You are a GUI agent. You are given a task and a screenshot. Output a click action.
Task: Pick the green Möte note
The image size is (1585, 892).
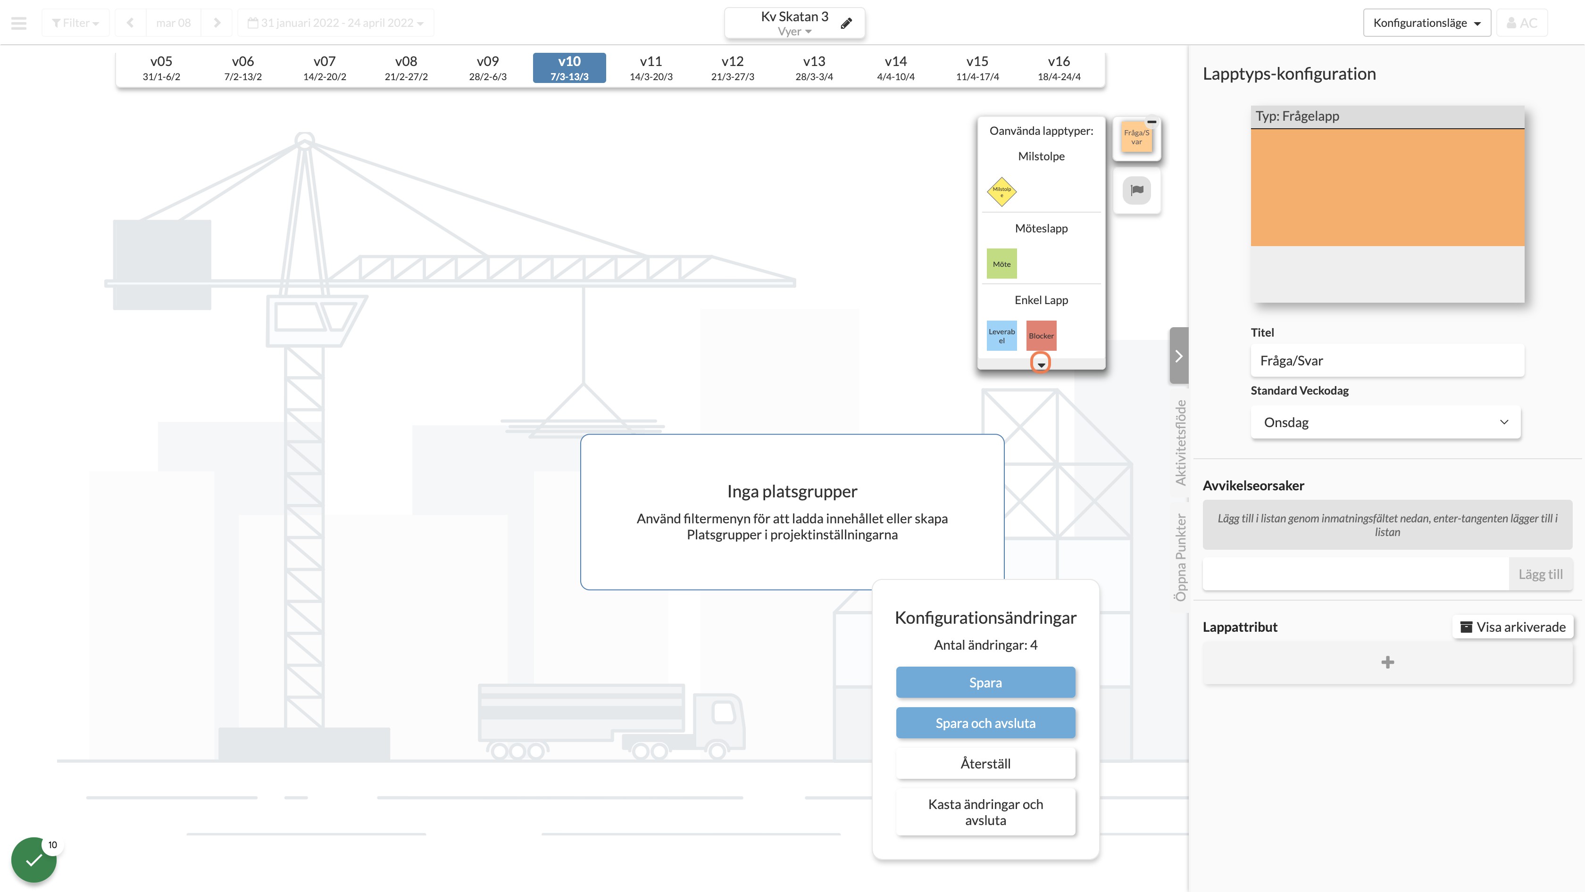point(1001,264)
